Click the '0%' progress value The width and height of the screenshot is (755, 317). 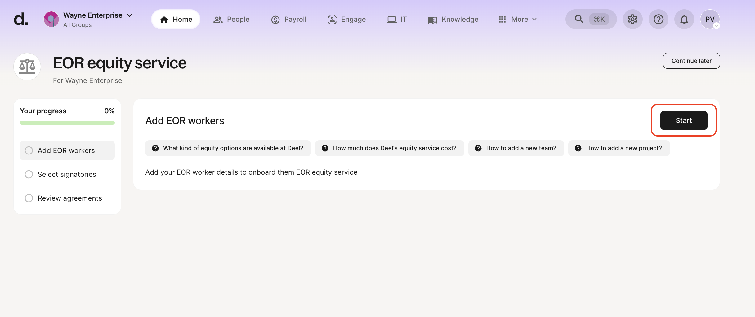[x=109, y=111]
